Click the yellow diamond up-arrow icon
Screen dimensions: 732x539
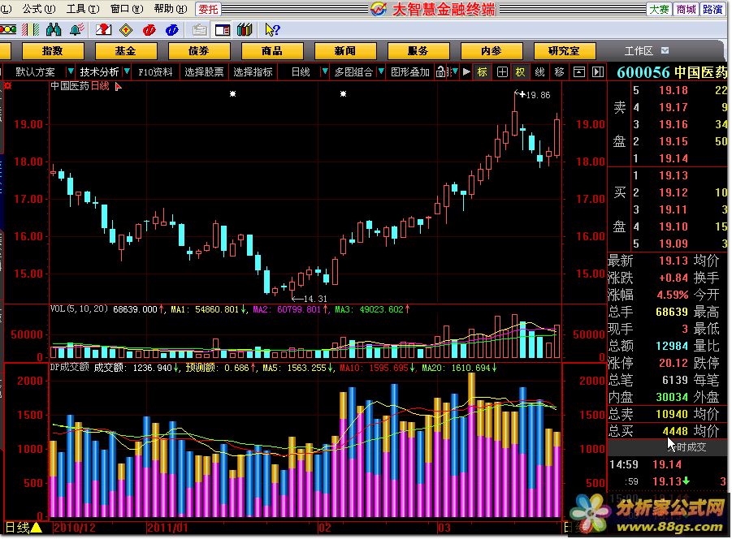126,30
